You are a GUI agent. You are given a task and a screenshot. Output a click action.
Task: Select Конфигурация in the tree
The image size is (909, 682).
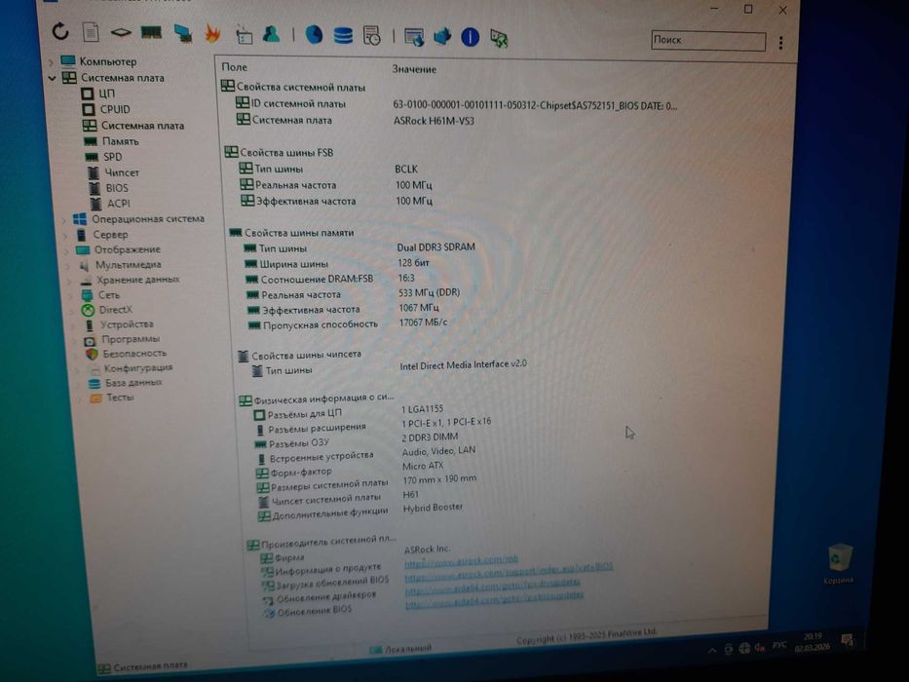pyautogui.click(x=131, y=367)
